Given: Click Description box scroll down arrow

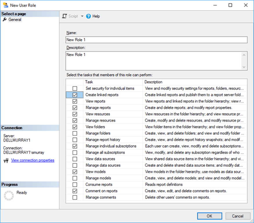Looking at the screenshot, I should pyautogui.click(x=244, y=67).
